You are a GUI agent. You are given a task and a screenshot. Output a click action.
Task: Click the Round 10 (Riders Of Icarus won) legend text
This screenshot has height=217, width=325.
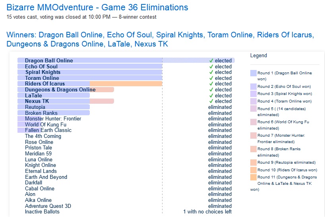(x=287, y=170)
